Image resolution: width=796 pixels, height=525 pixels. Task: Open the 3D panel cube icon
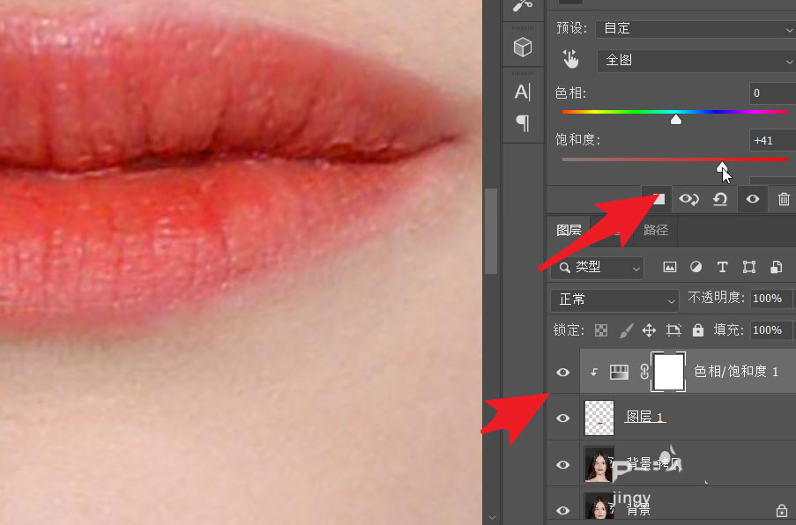[523, 48]
